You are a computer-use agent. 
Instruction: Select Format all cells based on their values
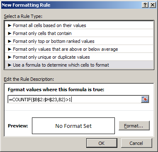[x=79, y=25]
